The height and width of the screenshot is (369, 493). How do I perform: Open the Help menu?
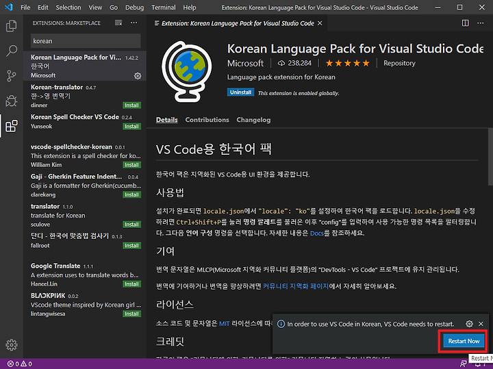(190, 8)
